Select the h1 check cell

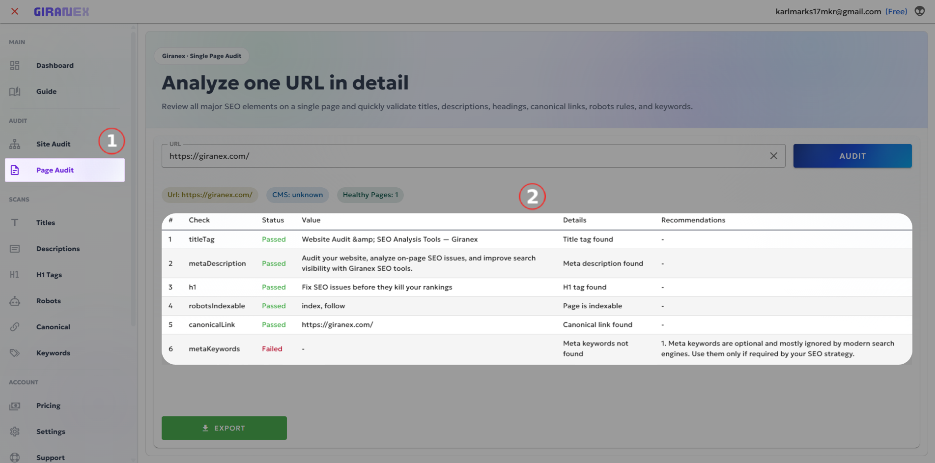(192, 287)
